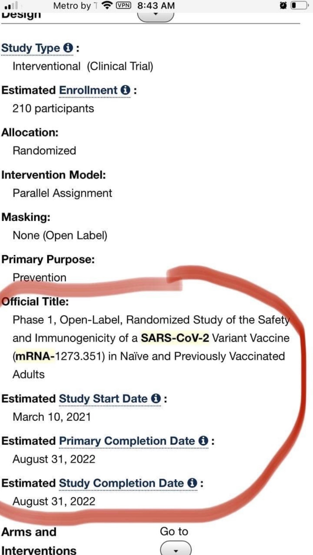313x555 pixels.
Task: Open the Study Start Date link
Action: [x=103, y=398]
